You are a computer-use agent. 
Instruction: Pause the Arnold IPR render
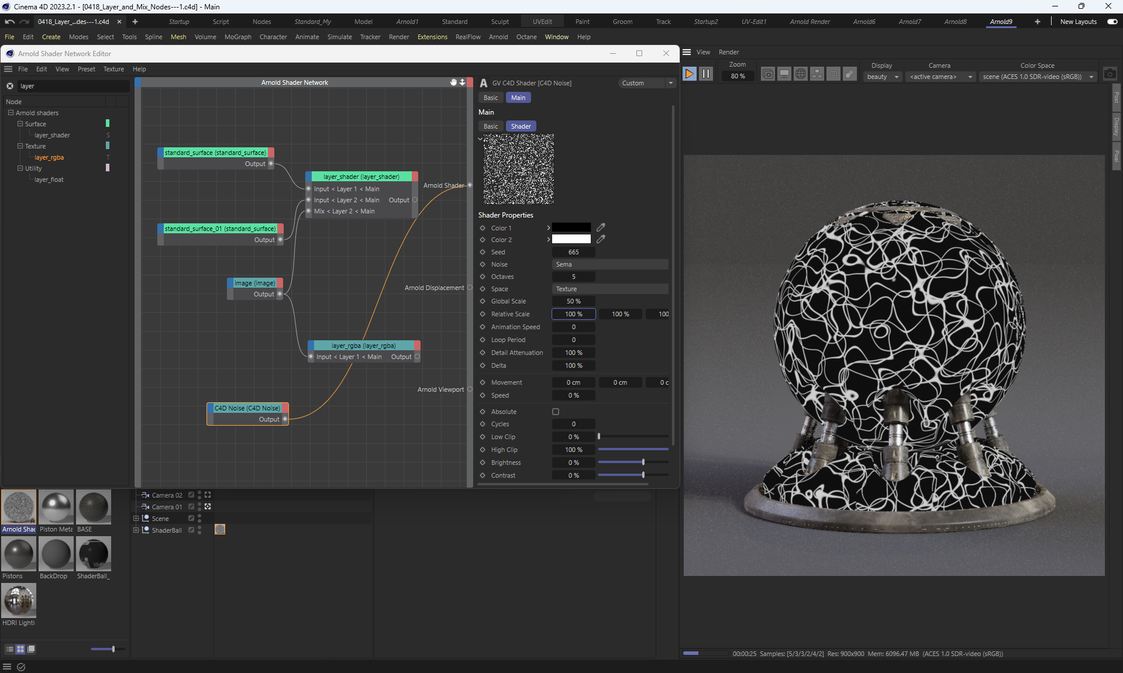pos(706,74)
